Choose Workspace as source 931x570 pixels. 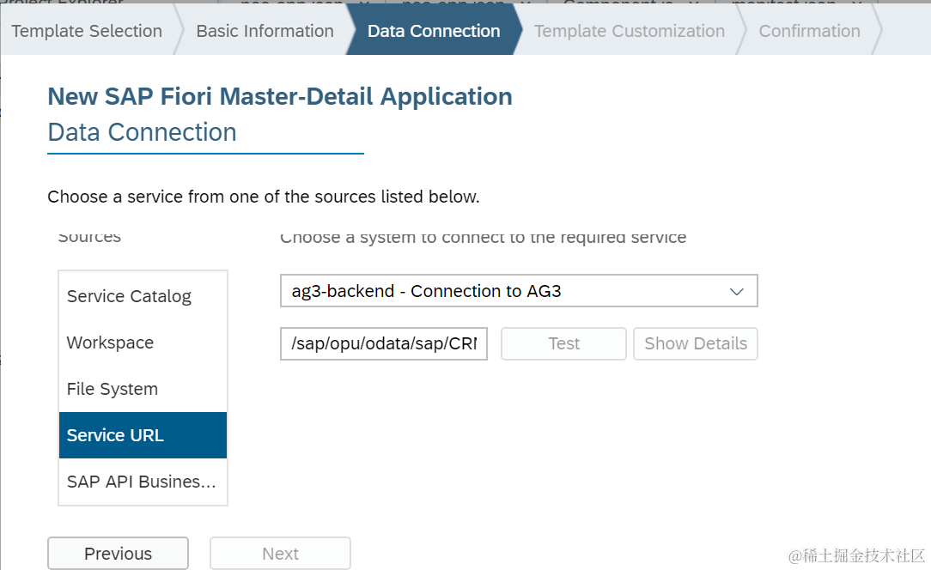point(143,343)
